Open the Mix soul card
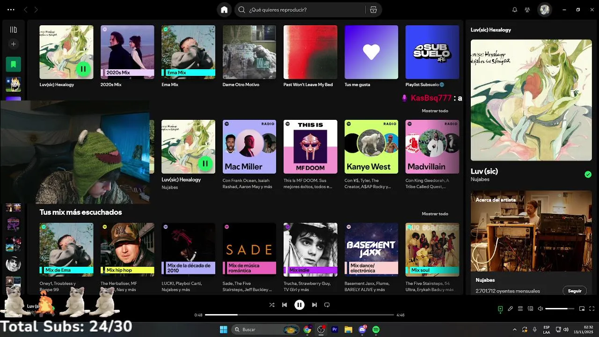The width and height of the screenshot is (599, 337). [432, 257]
